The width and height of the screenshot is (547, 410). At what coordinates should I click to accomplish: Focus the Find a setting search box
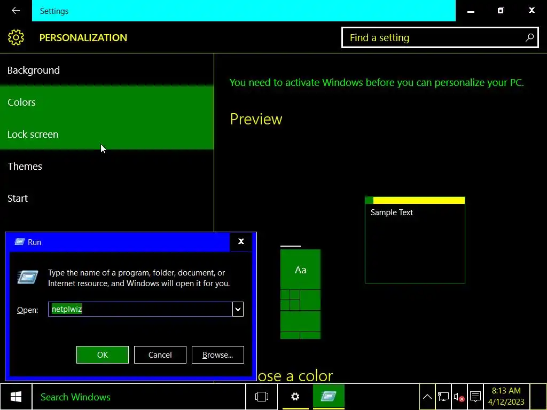[x=440, y=37]
